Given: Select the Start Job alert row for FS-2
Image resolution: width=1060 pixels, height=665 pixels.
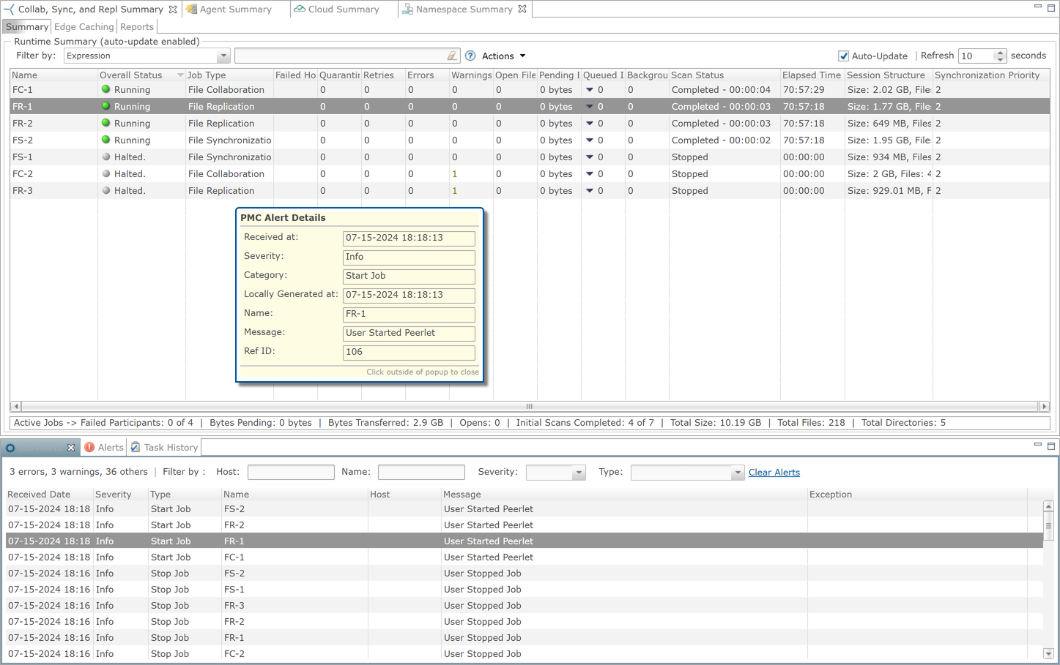Looking at the screenshot, I should pyautogui.click(x=525, y=509).
